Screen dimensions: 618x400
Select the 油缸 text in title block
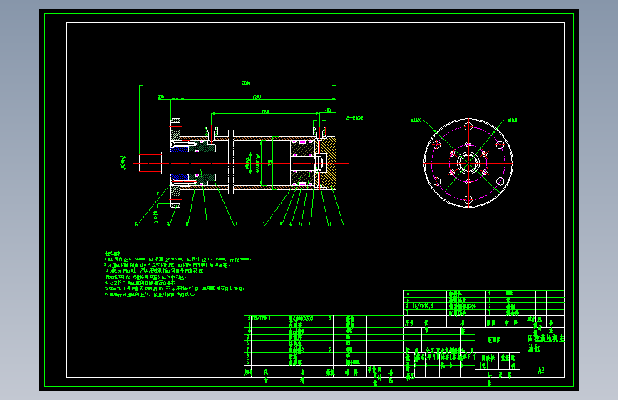pos(534,349)
